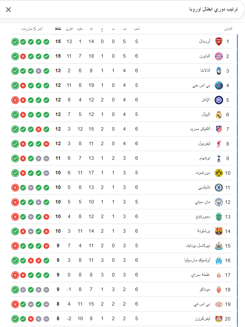Close the standings panel with the X

(8, 9)
